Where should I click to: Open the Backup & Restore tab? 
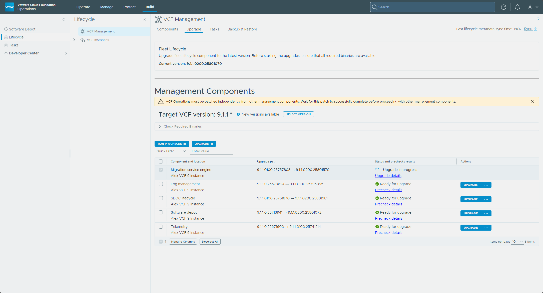(242, 29)
